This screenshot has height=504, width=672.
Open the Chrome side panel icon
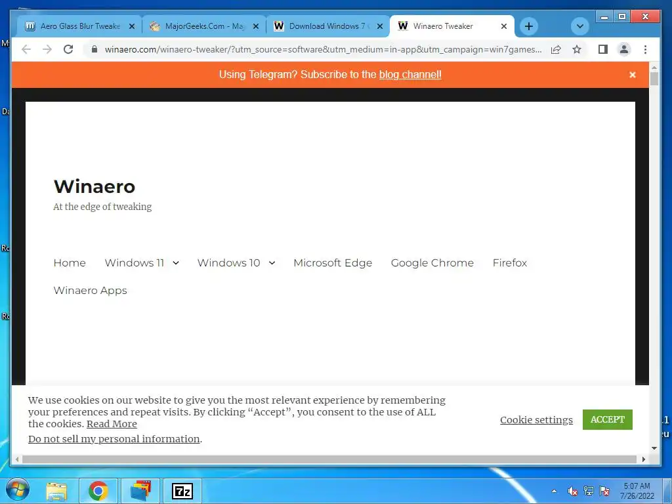[x=603, y=49]
